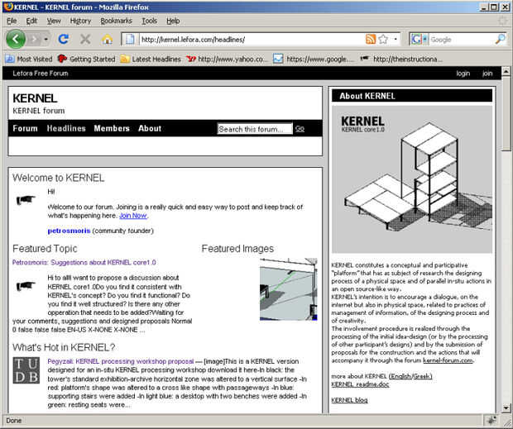Click the orange RSS feed icon in address bar

pos(371,40)
